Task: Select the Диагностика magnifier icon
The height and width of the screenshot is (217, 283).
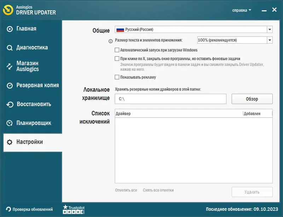Action: (10, 47)
